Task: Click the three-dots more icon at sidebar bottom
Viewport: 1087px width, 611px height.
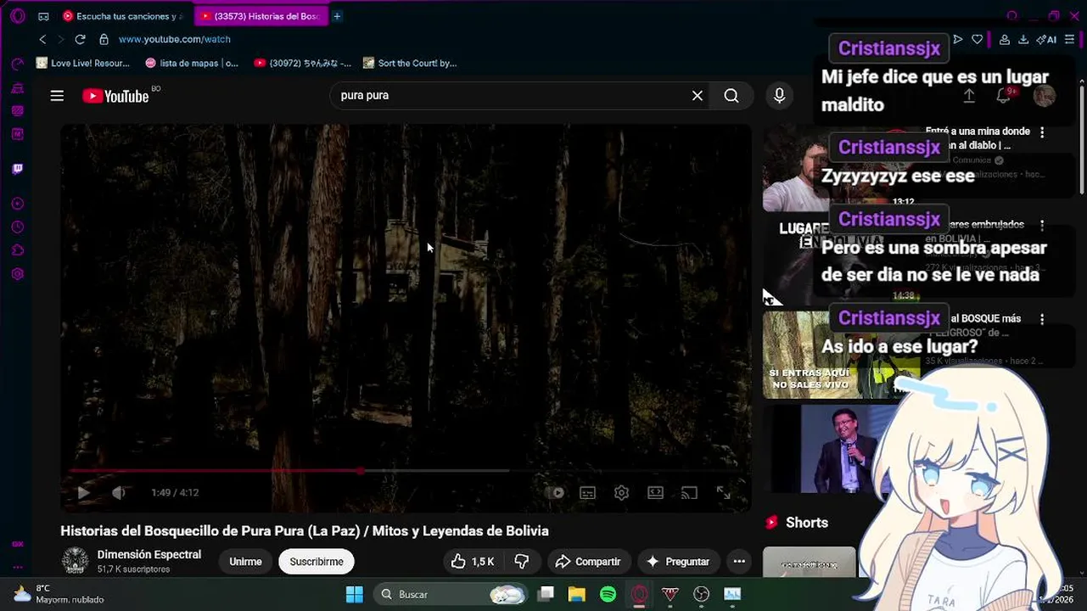Action: pos(18,567)
